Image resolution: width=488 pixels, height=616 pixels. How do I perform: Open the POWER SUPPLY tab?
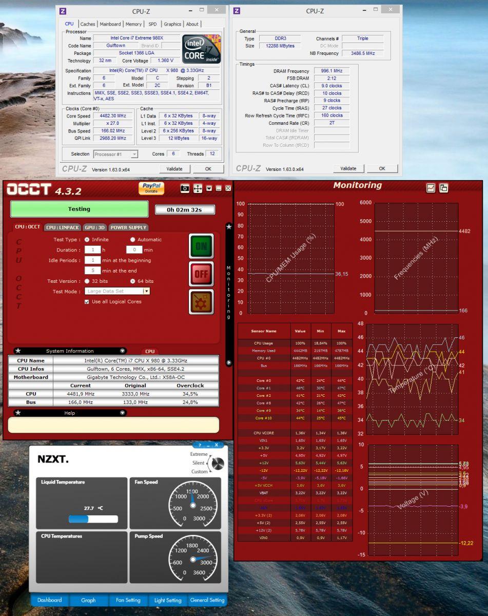click(128, 227)
